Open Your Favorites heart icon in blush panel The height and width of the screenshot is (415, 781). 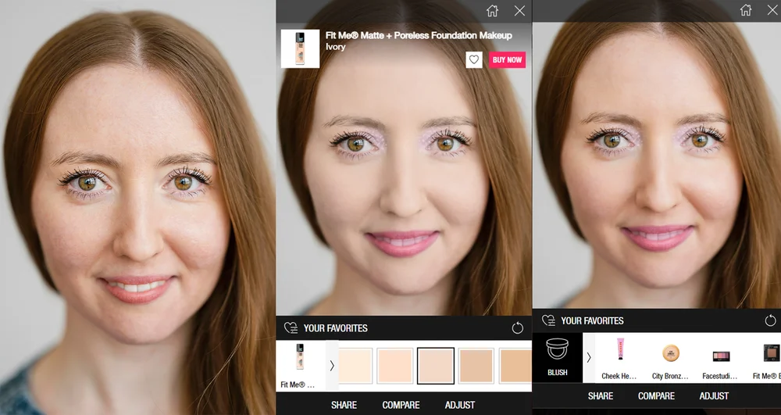pos(548,320)
